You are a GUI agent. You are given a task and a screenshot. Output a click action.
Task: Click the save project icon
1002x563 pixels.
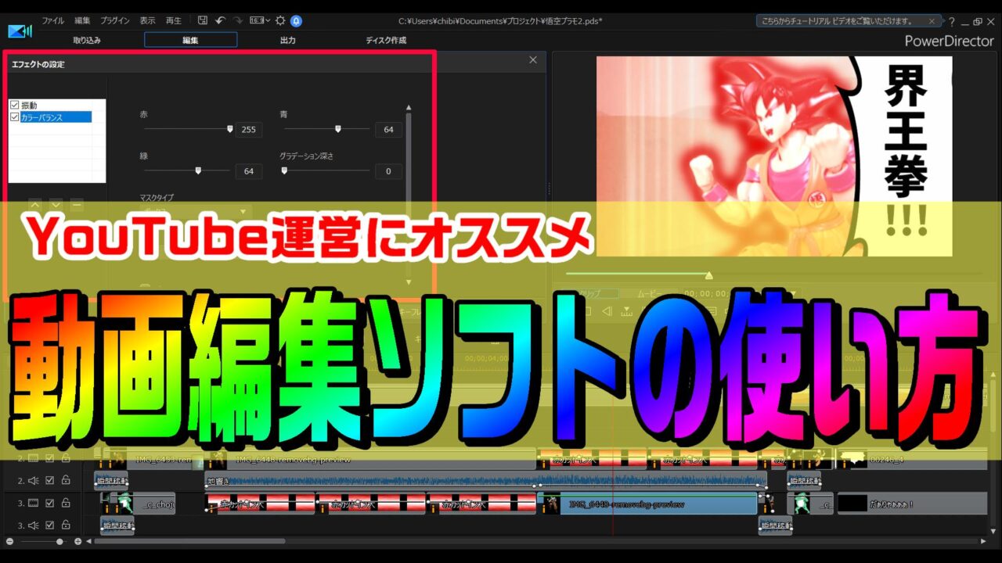click(202, 20)
